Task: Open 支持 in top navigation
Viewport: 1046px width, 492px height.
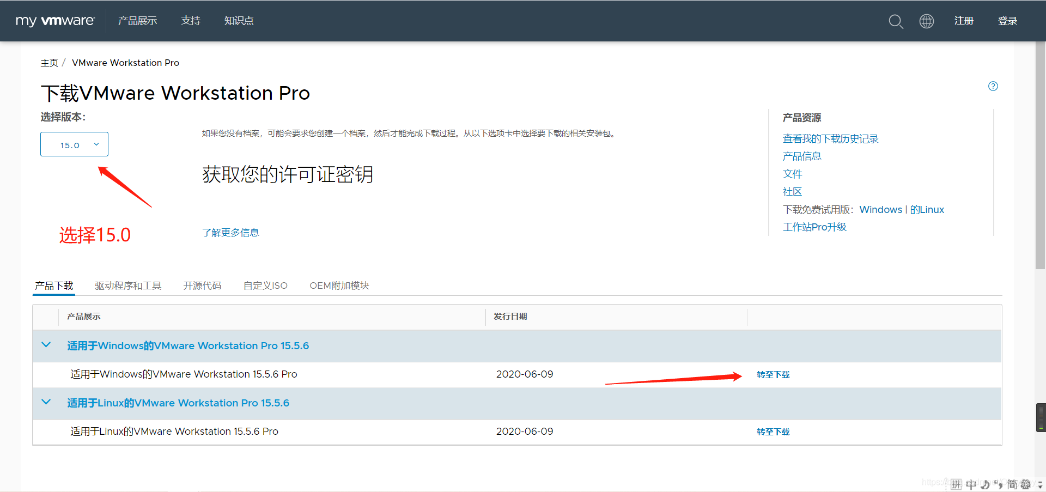Action: click(x=191, y=21)
